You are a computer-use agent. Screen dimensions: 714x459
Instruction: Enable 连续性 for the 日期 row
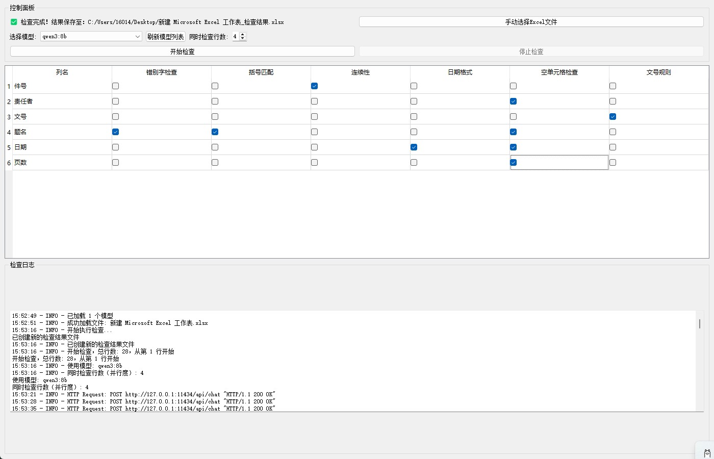(314, 147)
